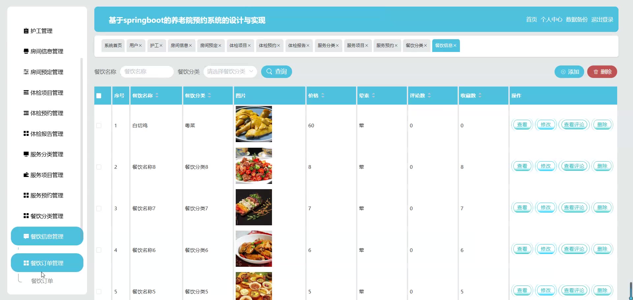This screenshot has height=300, width=633.
Task: Click the 餐饮订单管理 grid icon
Action: [x=26, y=263]
